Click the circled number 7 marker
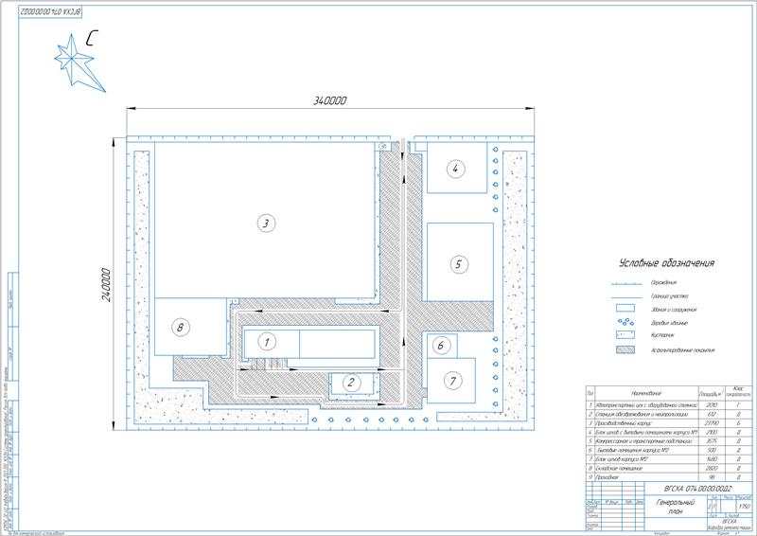The width and height of the screenshot is (757, 536). point(453,381)
